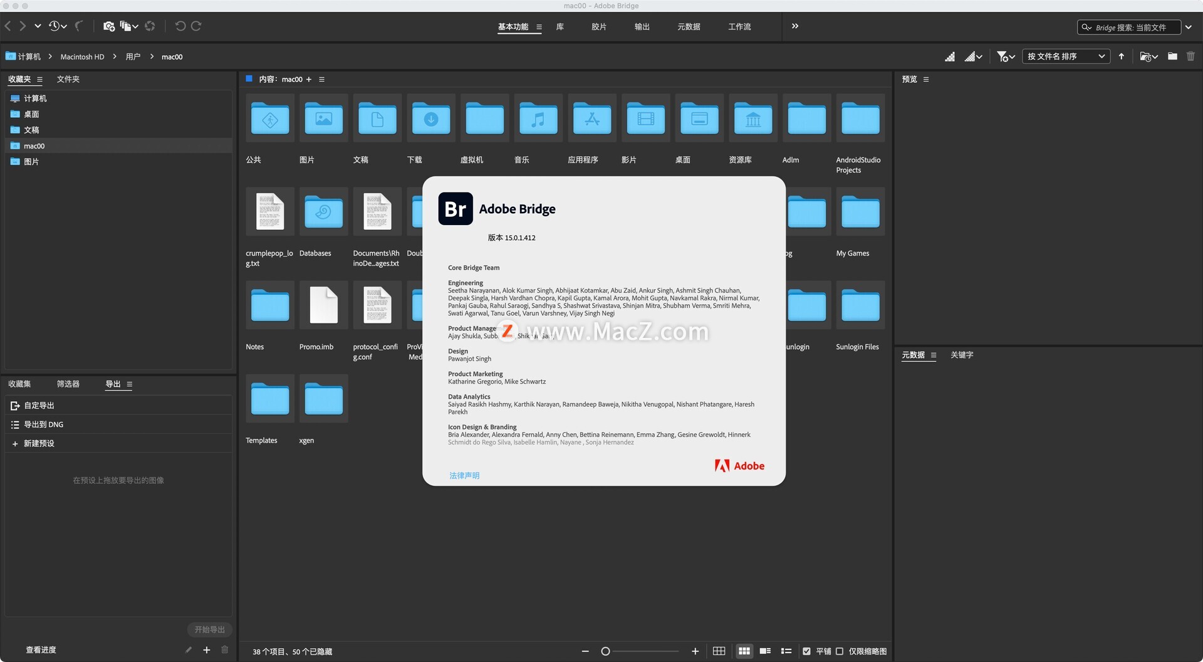Screen dimensions: 1203x662
Task: Select the 桌面 favorite in sidebar
Action: pos(118,114)
